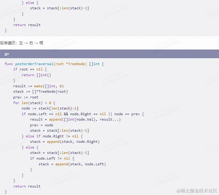Click the last 'return result' at the bottom

pyautogui.click(x=27, y=186)
